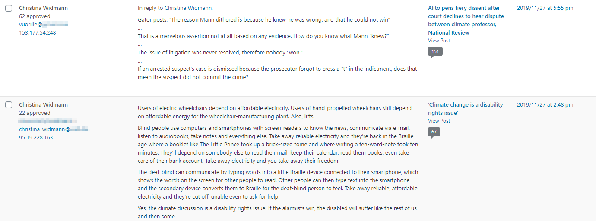Click the '62 approved' count
This screenshot has width=596, height=221.
[35, 16]
